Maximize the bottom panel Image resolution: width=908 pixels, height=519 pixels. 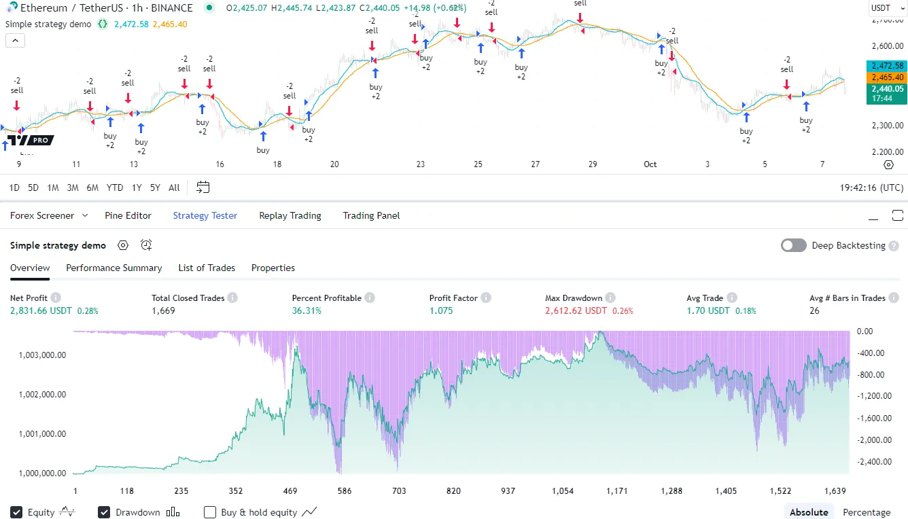pyautogui.click(x=897, y=216)
